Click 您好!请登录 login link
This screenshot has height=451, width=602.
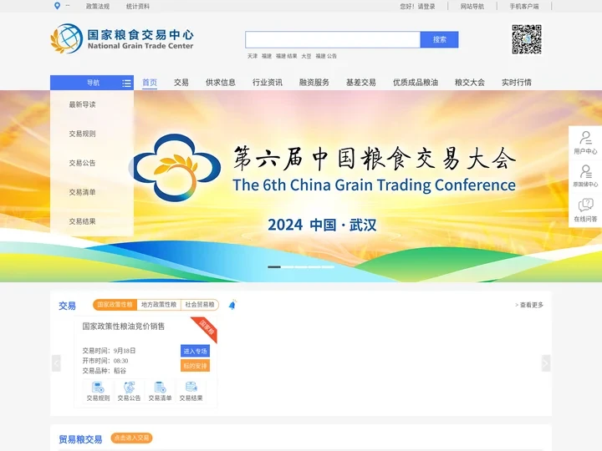(417, 6)
